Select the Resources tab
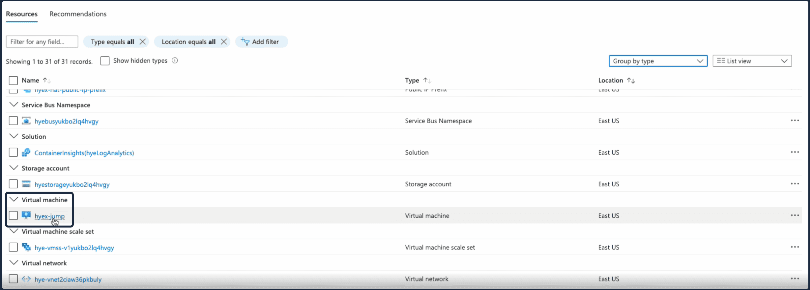Screen dimensions: 810x290 (x=22, y=14)
